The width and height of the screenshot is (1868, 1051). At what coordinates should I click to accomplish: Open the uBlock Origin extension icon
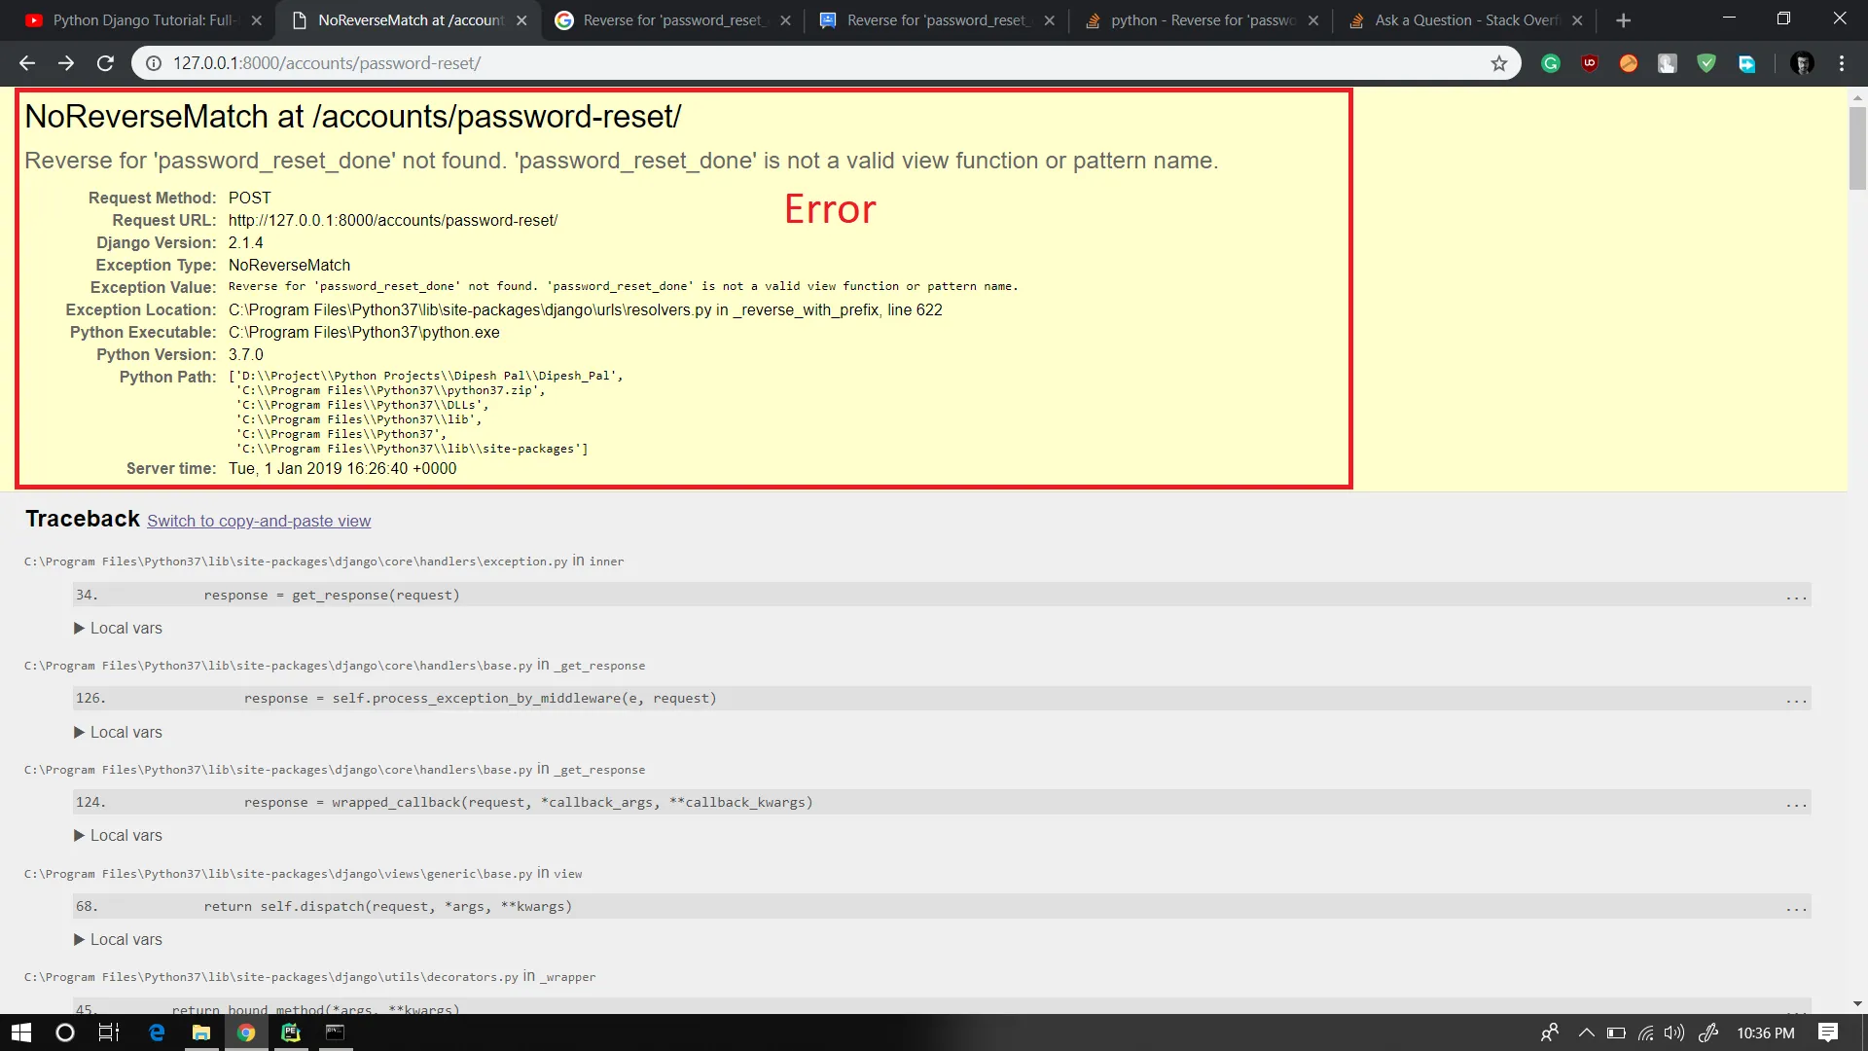point(1590,63)
